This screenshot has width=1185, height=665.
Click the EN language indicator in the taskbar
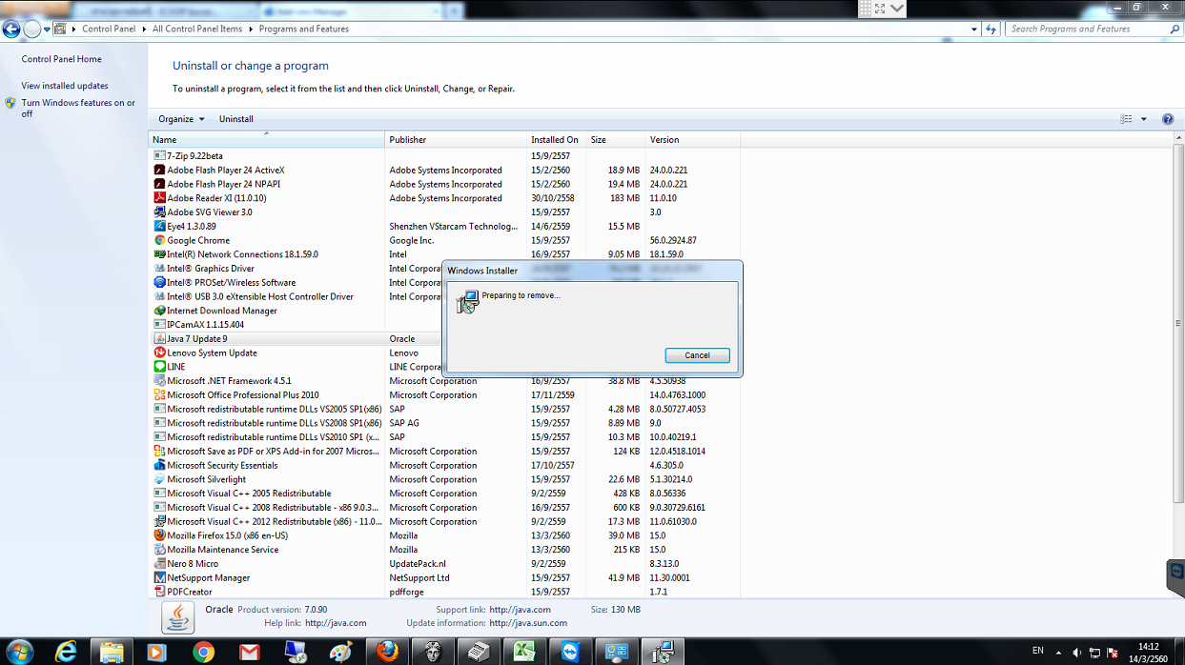point(1038,651)
